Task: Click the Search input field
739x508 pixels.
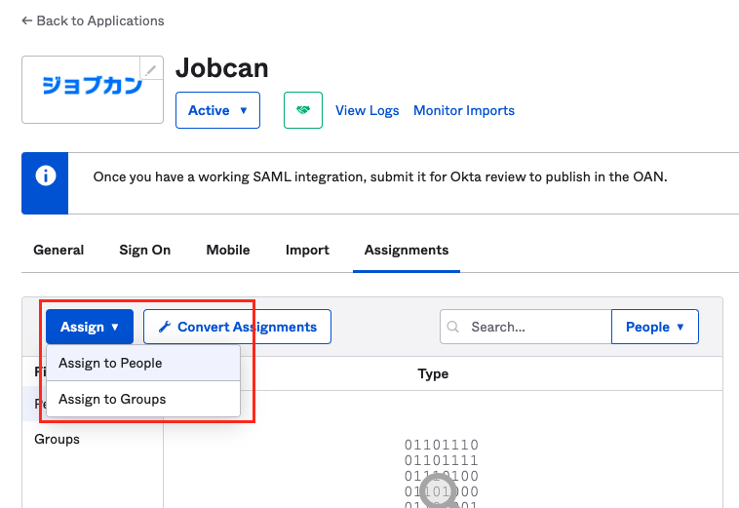Action: point(525,327)
